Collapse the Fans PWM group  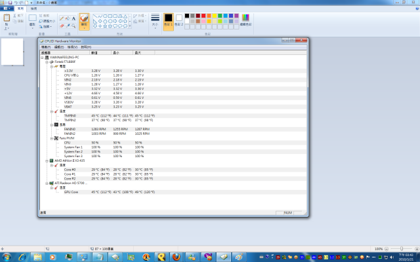(52, 138)
